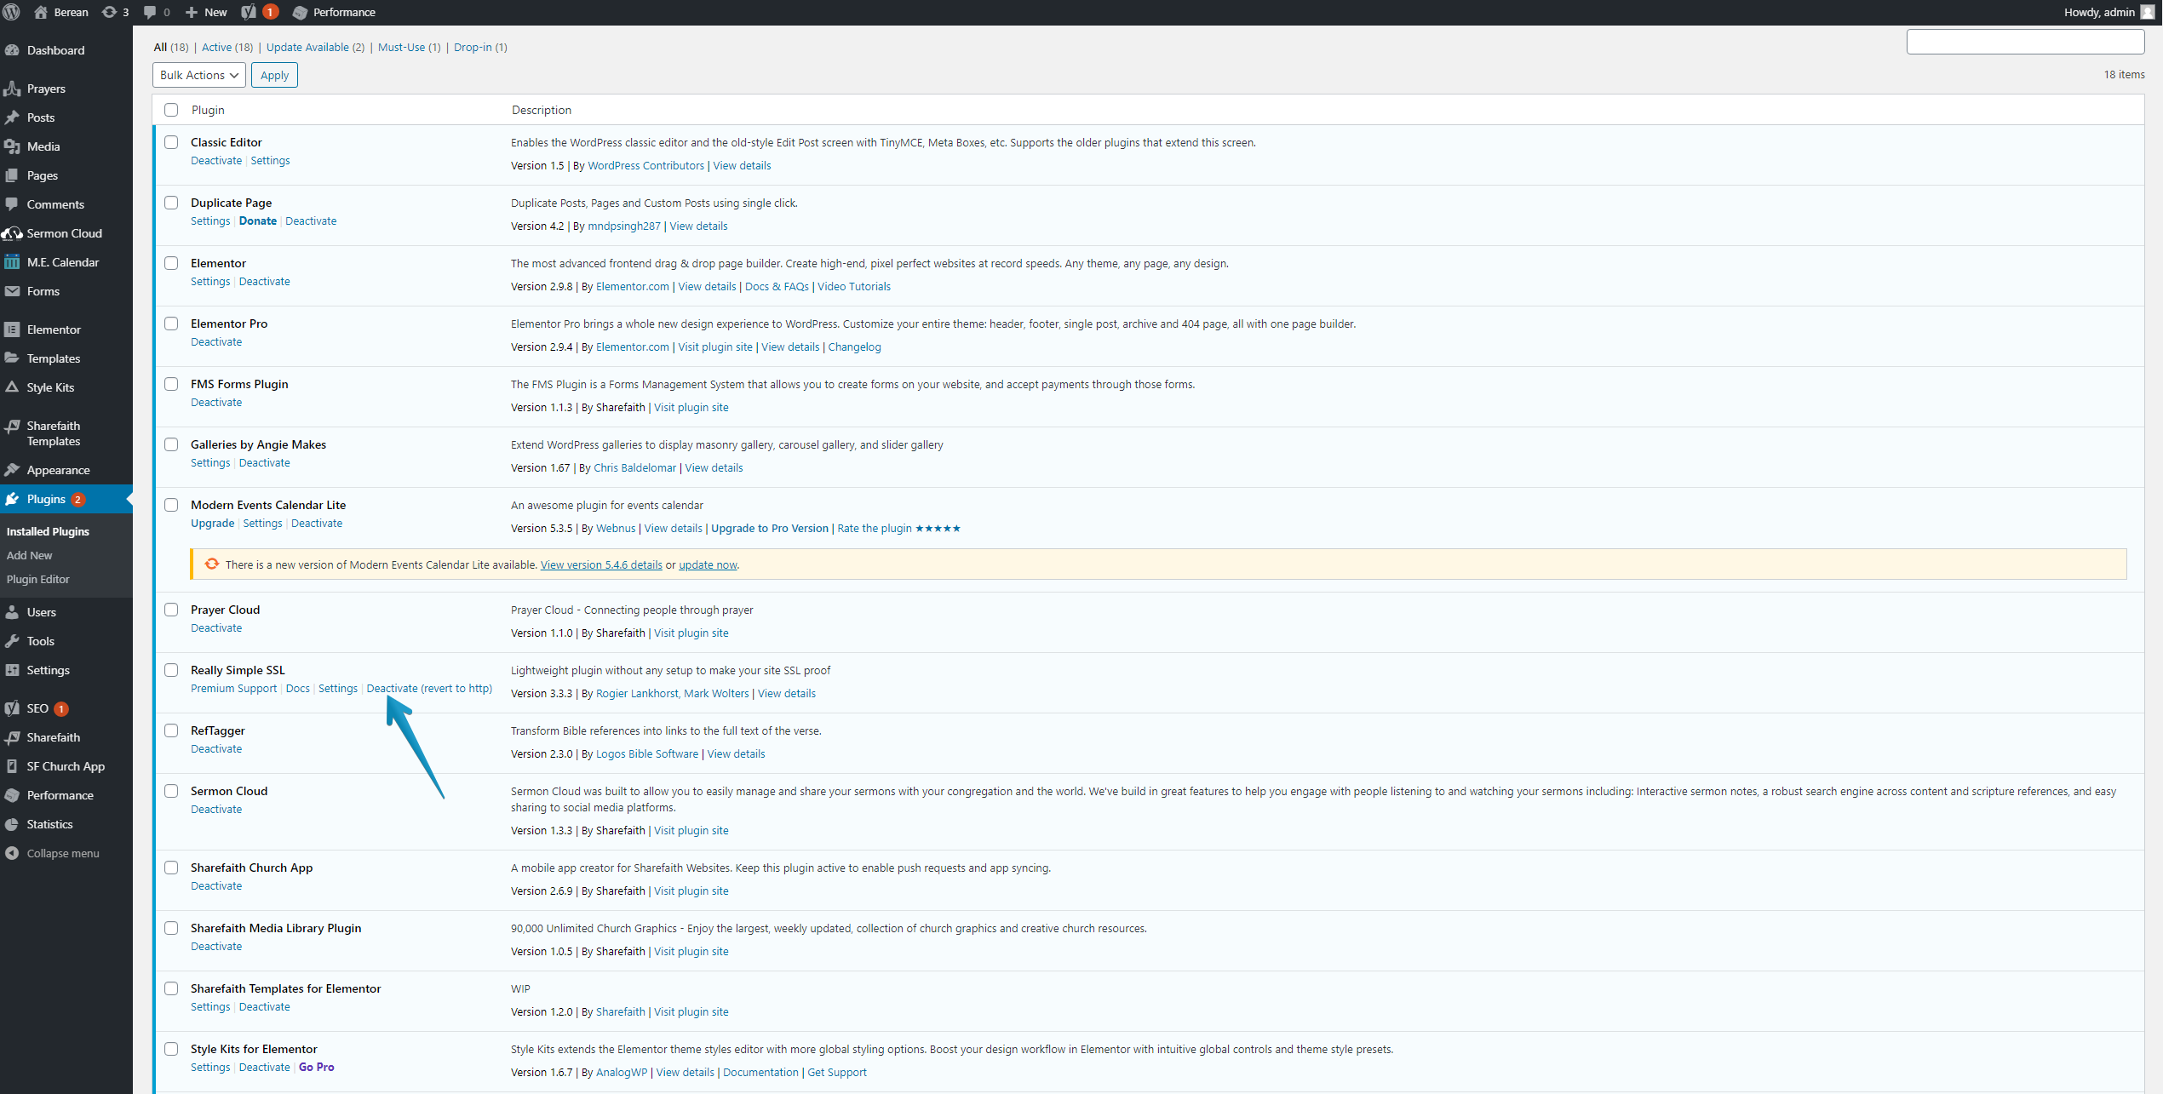Check the Duplicate Page checkbox
This screenshot has width=2163, height=1094.
[171, 203]
